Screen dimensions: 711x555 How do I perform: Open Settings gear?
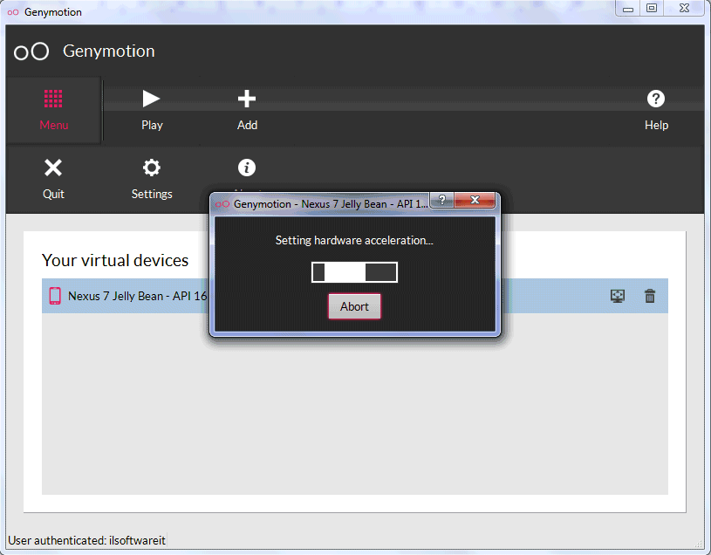[x=152, y=168]
